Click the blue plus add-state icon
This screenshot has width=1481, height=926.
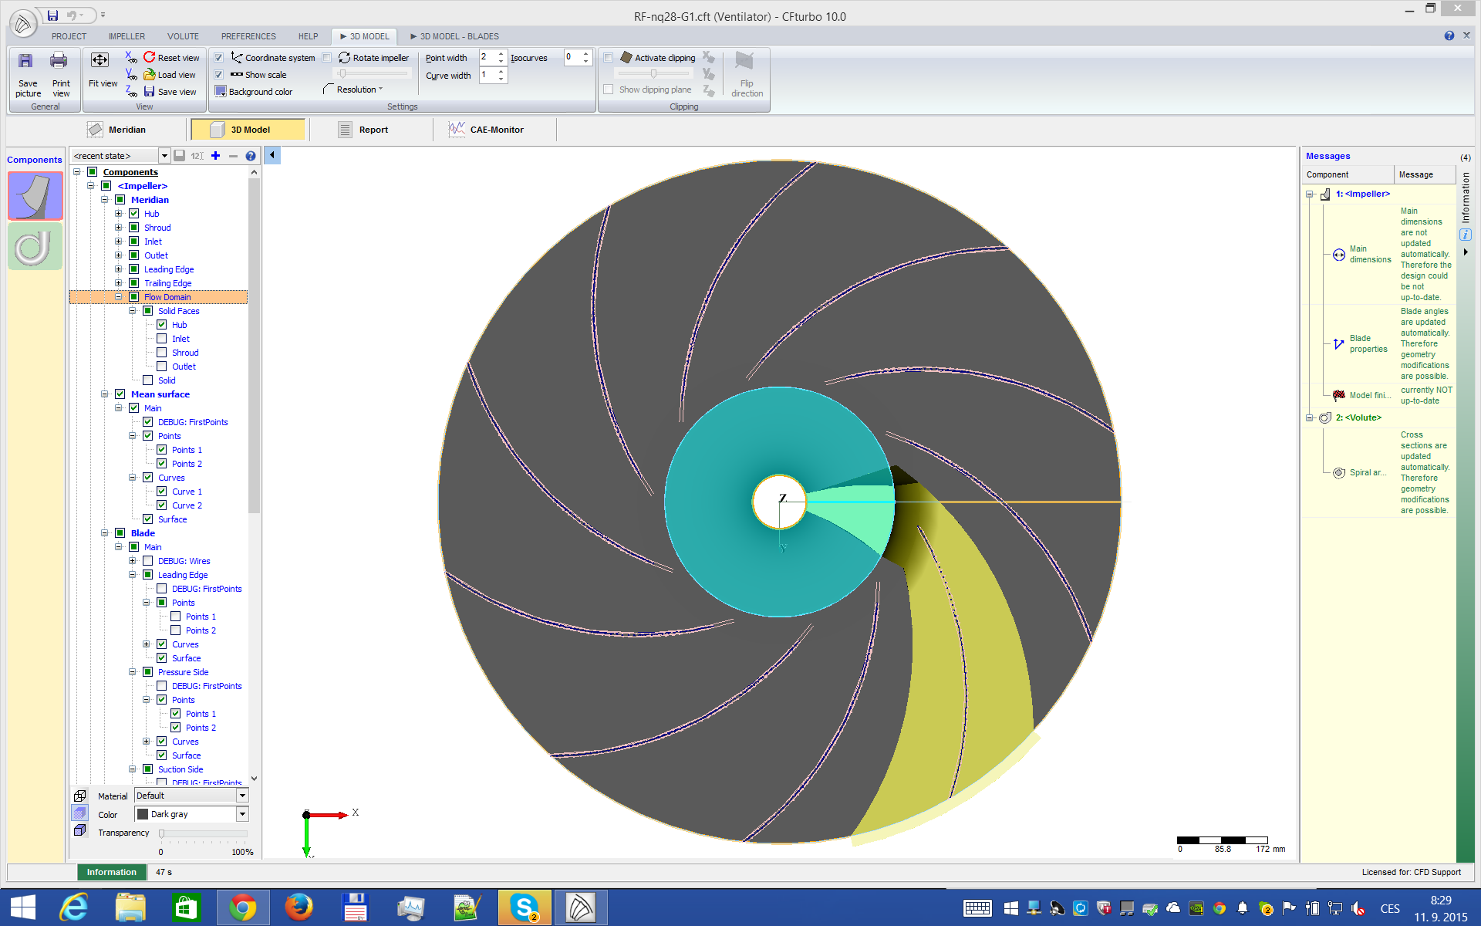(x=216, y=156)
